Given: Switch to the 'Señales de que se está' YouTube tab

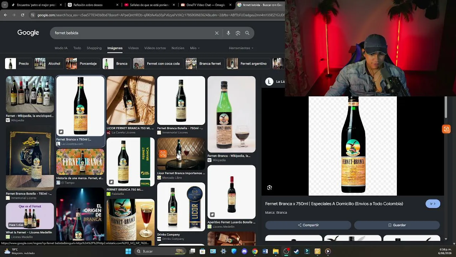Looking at the screenshot, I should [x=149, y=5].
